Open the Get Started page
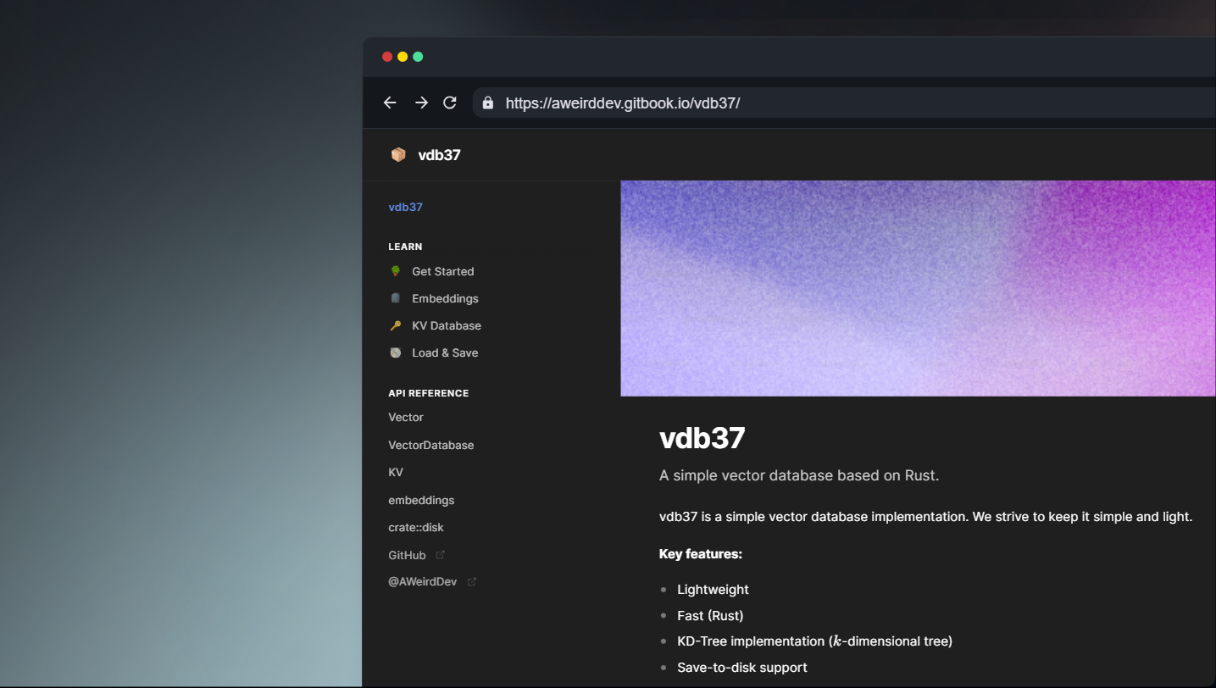Viewport: 1216px width, 688px height. pos(442,271)
